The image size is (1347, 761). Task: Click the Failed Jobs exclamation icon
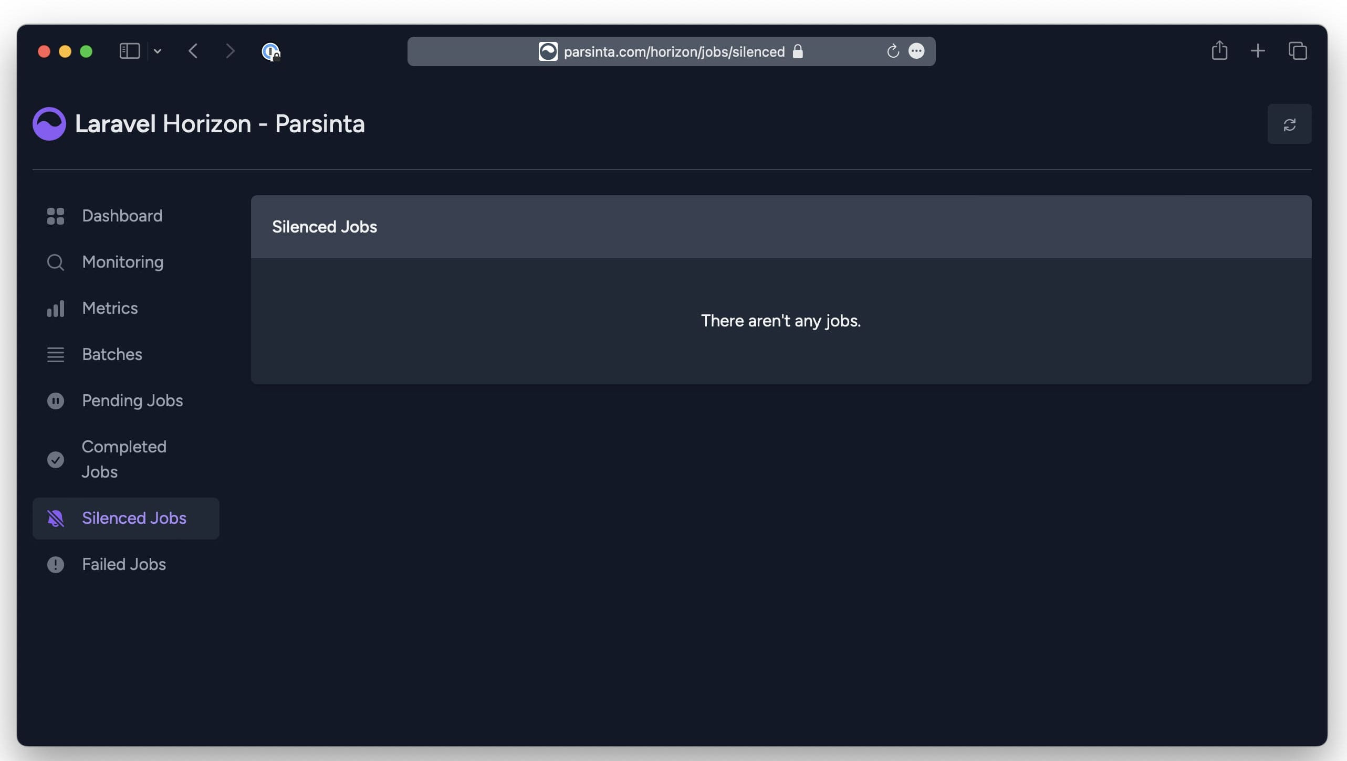[55, 564]
